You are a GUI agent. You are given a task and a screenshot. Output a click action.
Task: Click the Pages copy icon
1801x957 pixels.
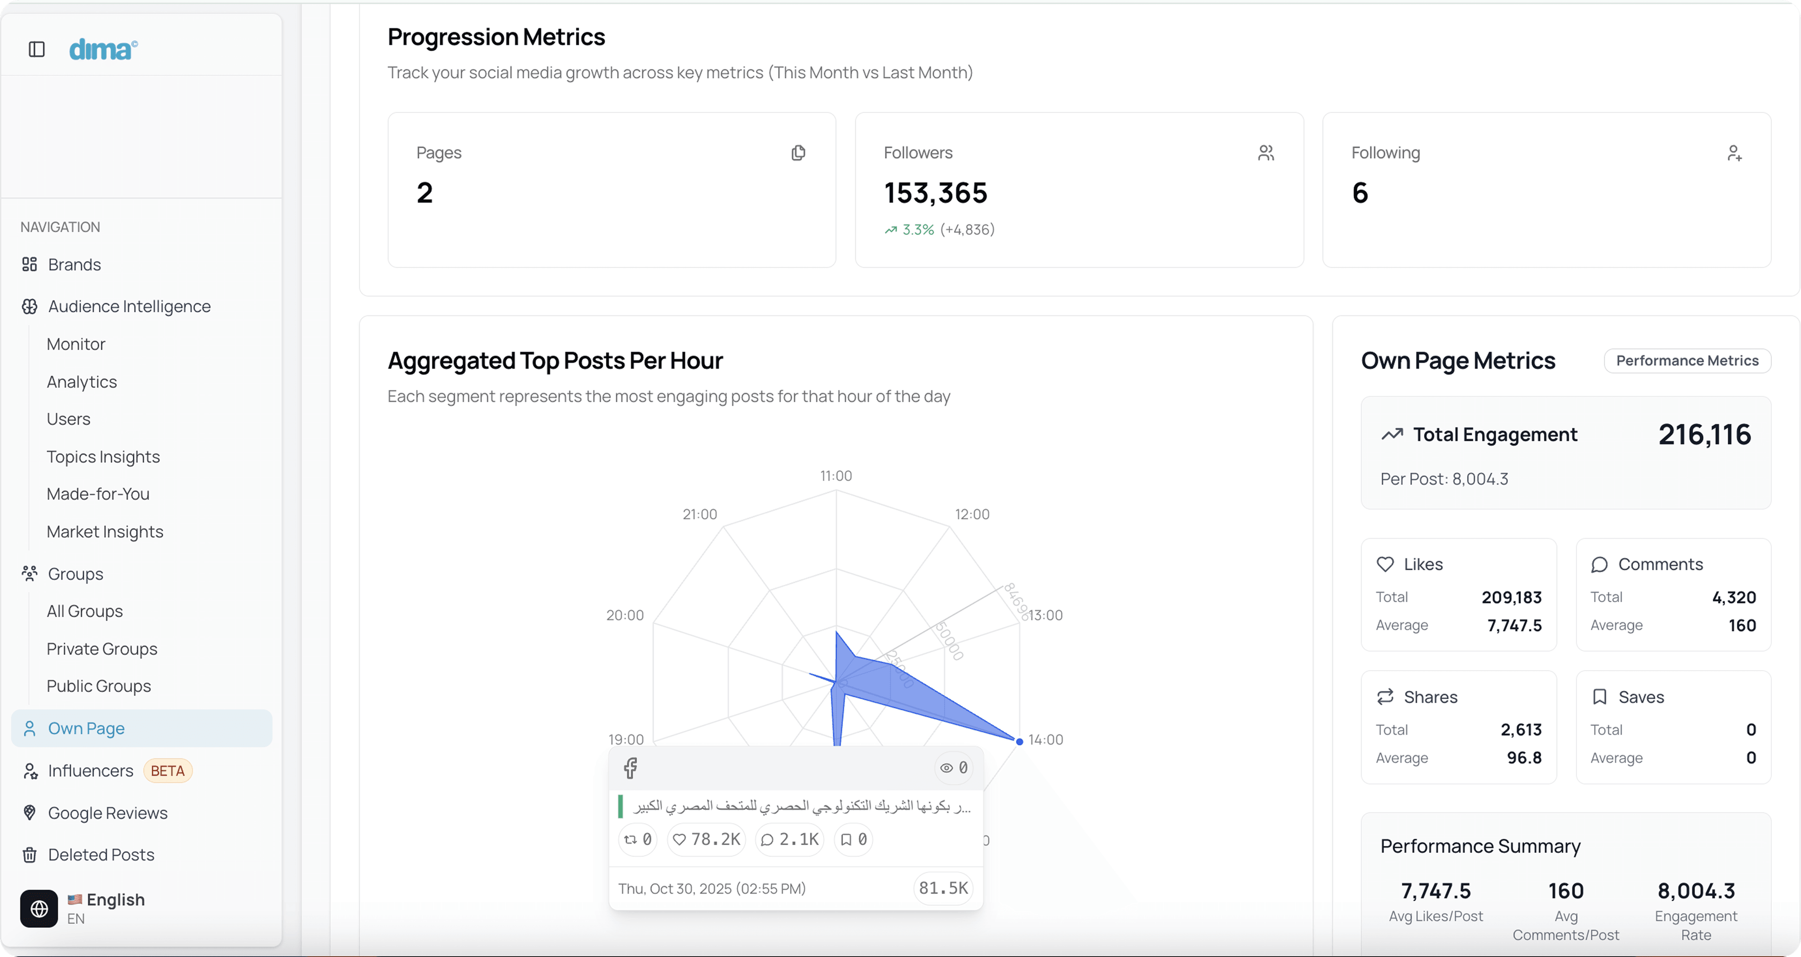pos(798,153)
